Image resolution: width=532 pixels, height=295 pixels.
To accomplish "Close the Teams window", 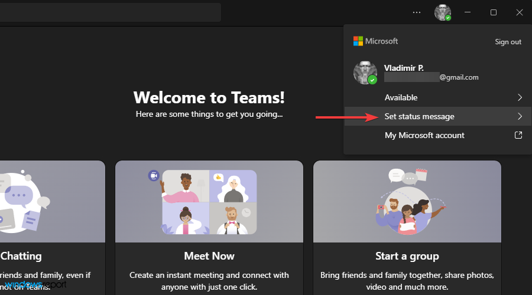I will tap(520, 12).
